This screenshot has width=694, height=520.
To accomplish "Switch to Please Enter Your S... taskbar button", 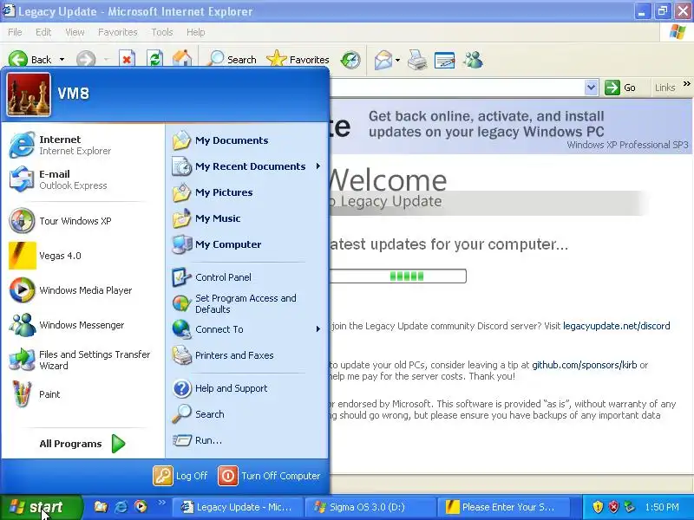I will [x=503, y=507].
